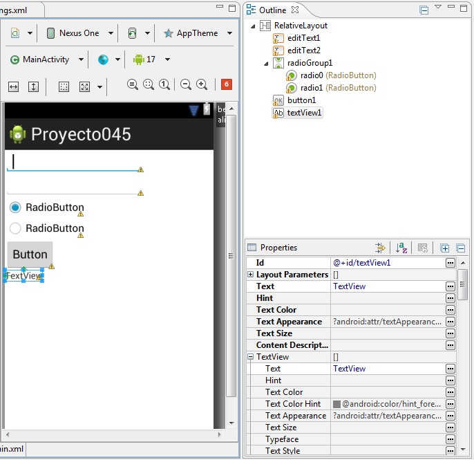The height and width of the screenshot is (460, 474).
Task: Open ellipsis button for top Text Color
Action: click(x=450, y=310)
